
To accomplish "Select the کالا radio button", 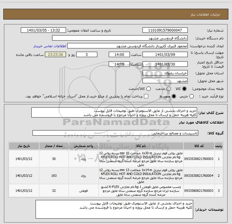I will click(x=184, y=89).
